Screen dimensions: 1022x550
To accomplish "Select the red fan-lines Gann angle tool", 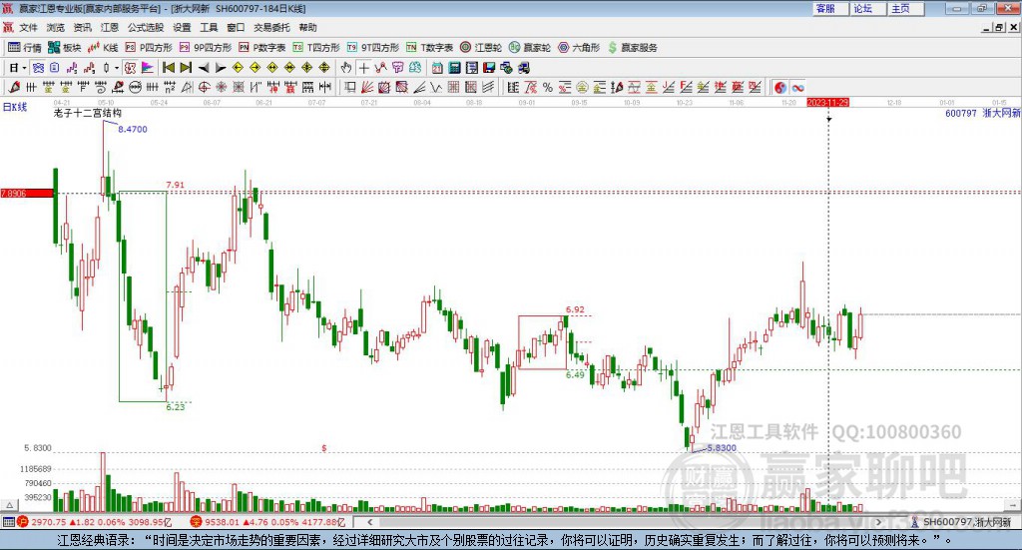I will click(x=367, y=87).
